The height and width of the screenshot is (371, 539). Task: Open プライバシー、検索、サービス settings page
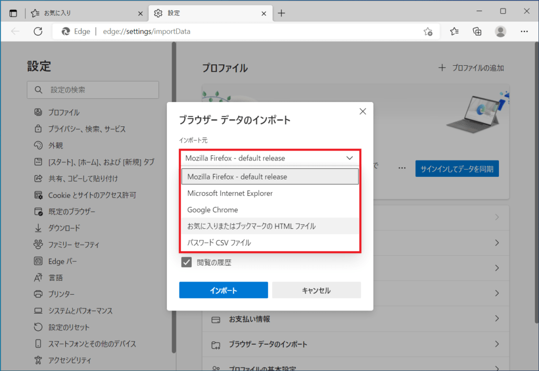tap(87, 129)
